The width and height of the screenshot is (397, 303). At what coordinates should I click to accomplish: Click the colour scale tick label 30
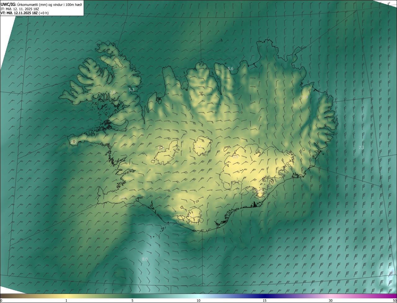pyautogui.click(x=331, y=301)
